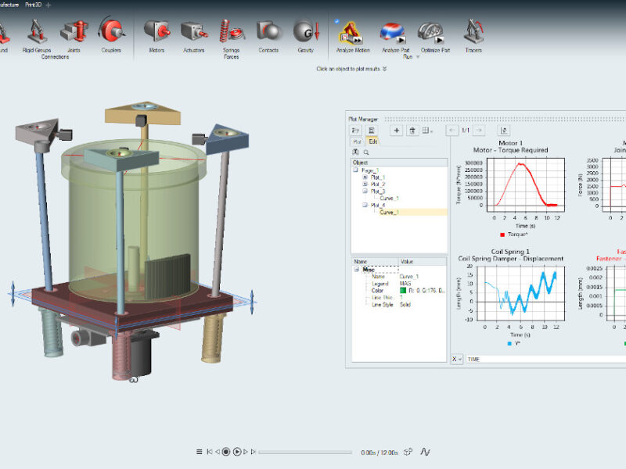The width and height of the screenshot is (626, 469).
Task: Delete plot using the trash icon
Action: 412,131
